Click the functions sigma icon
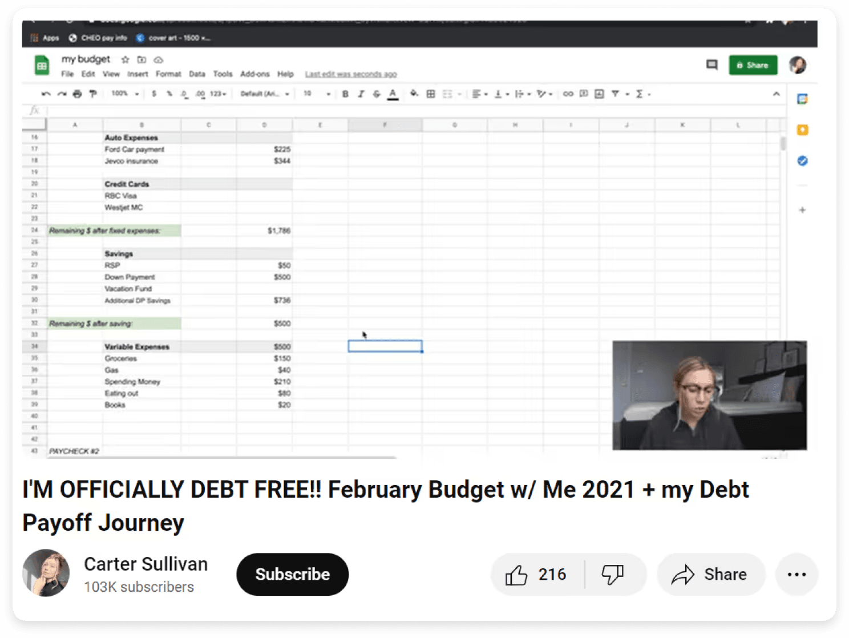This screenshot has width=849, height=638. [640, 94]
